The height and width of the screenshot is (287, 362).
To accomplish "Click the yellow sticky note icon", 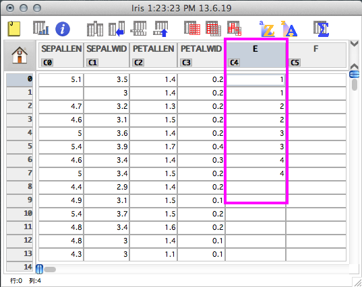I will (14, 29).
